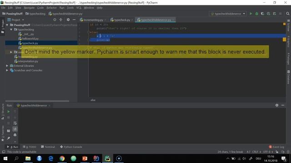Open the VCS menu

click(79, 8)
